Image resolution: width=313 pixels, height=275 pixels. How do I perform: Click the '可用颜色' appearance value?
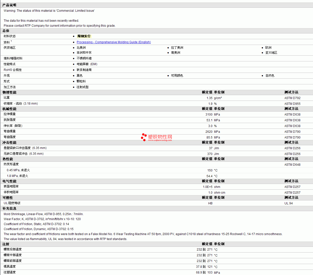(x=177, y=76)
